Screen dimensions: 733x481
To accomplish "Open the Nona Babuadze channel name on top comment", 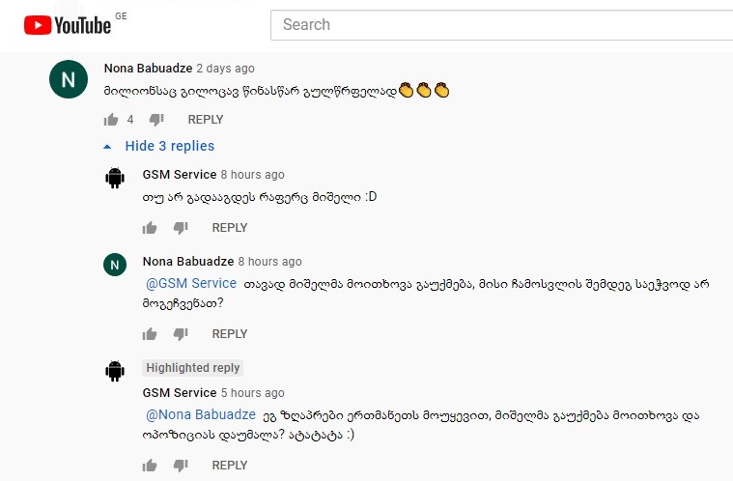I will click(x=148, y=69).
